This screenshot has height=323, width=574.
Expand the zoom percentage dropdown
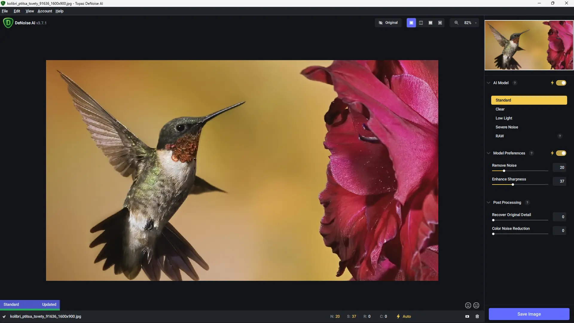pyautogui.click(x=476, y=22)
